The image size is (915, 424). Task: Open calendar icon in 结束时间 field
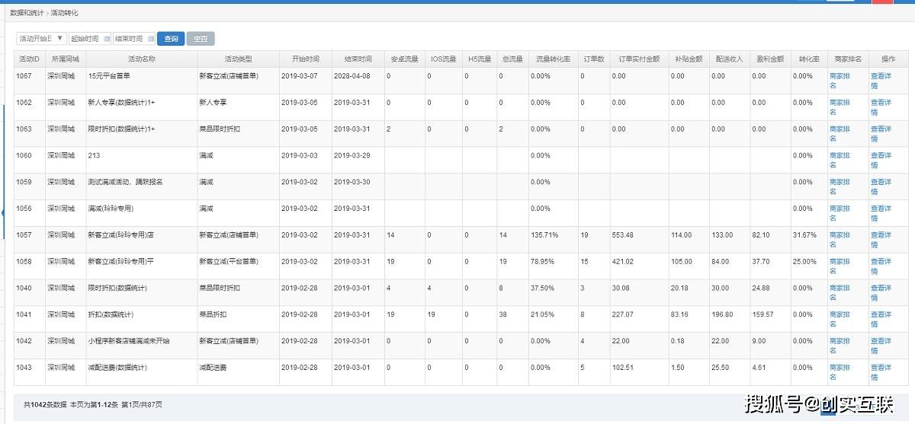pyautogui.click(x=151, y=39)
